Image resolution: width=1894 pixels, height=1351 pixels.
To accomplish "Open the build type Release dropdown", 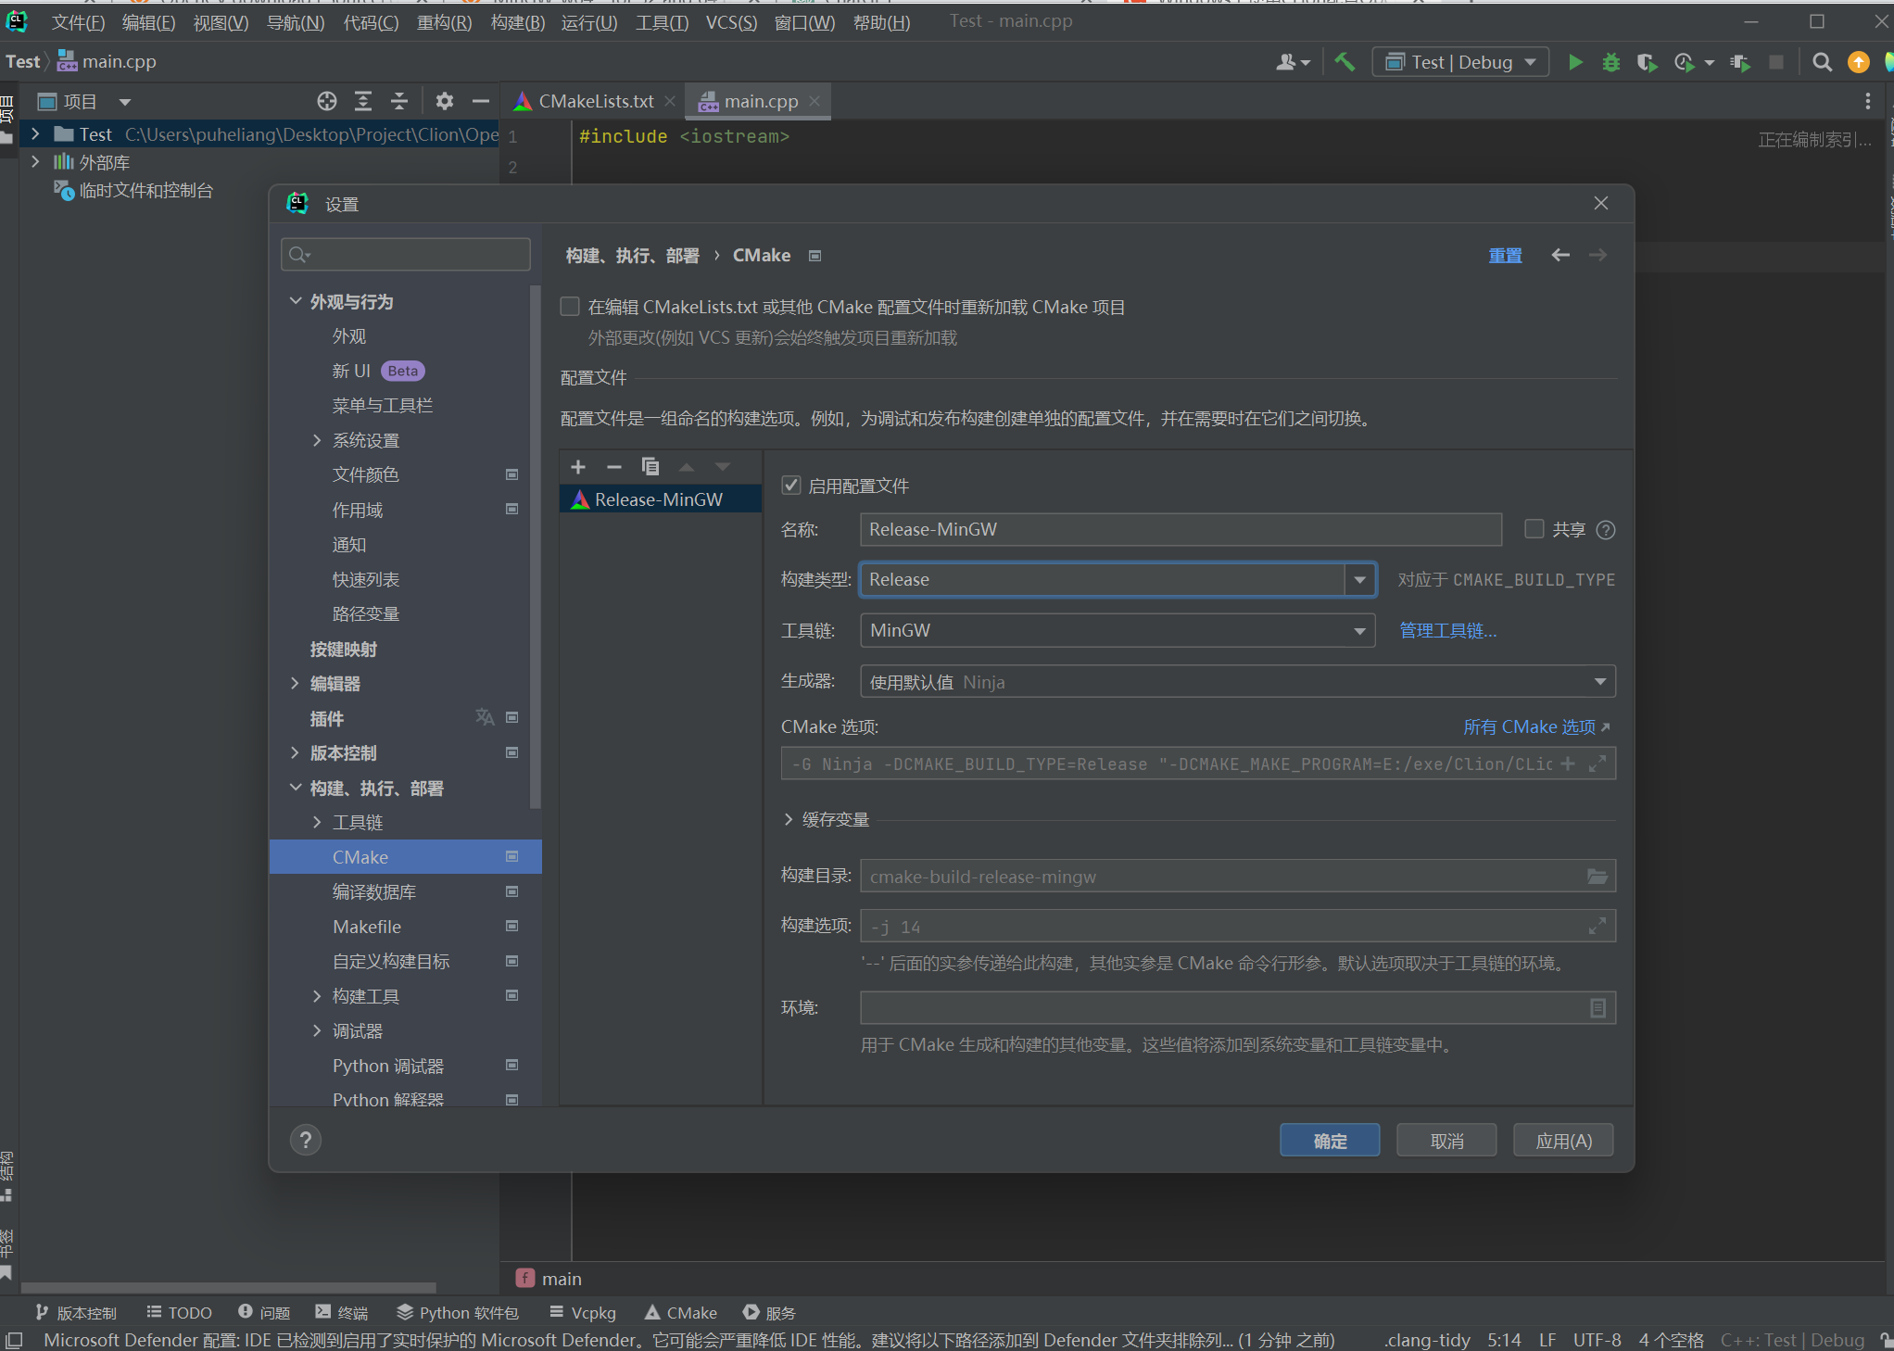I will click(x=1359, y=580).
